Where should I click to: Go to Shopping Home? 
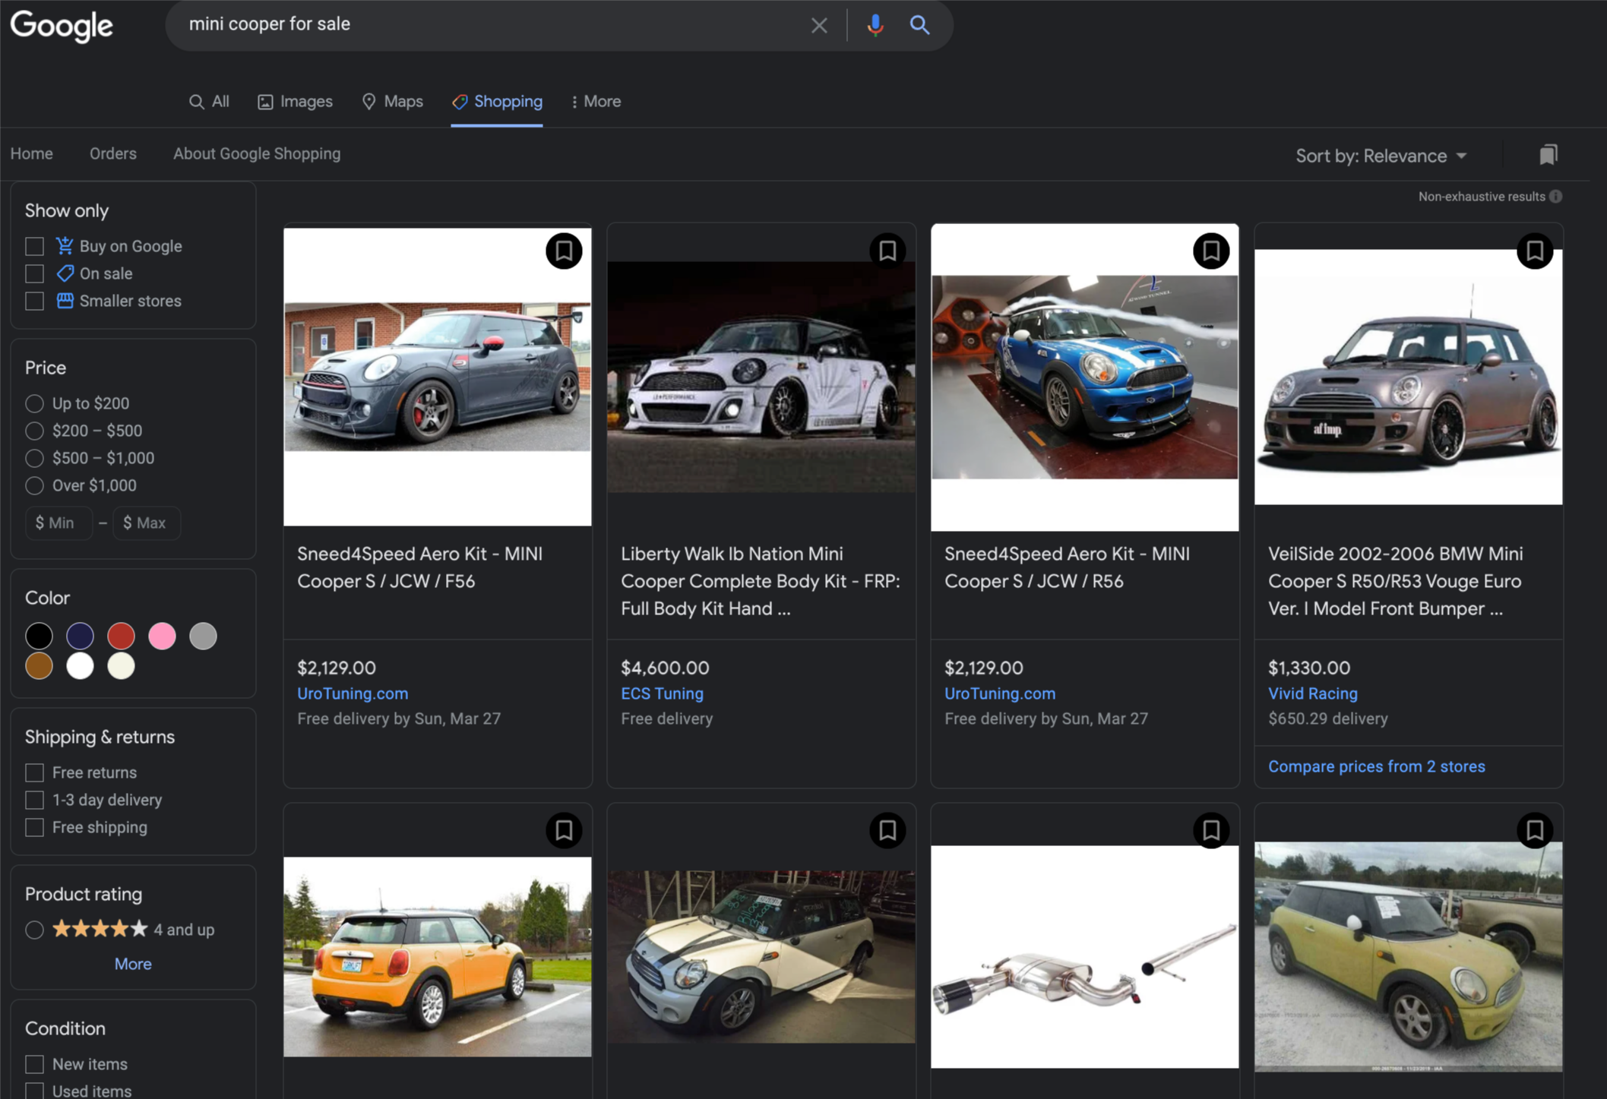tap(31, 153)
